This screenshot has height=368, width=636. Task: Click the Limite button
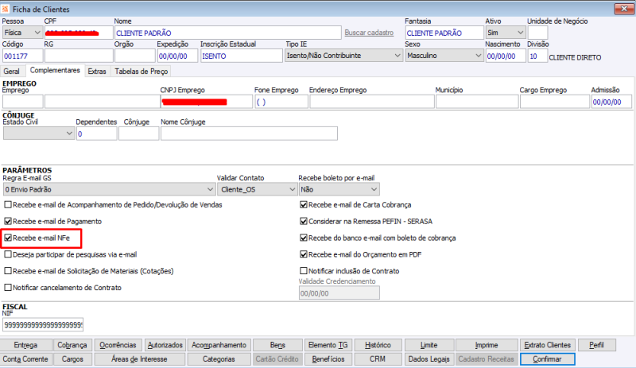[429, 345]
